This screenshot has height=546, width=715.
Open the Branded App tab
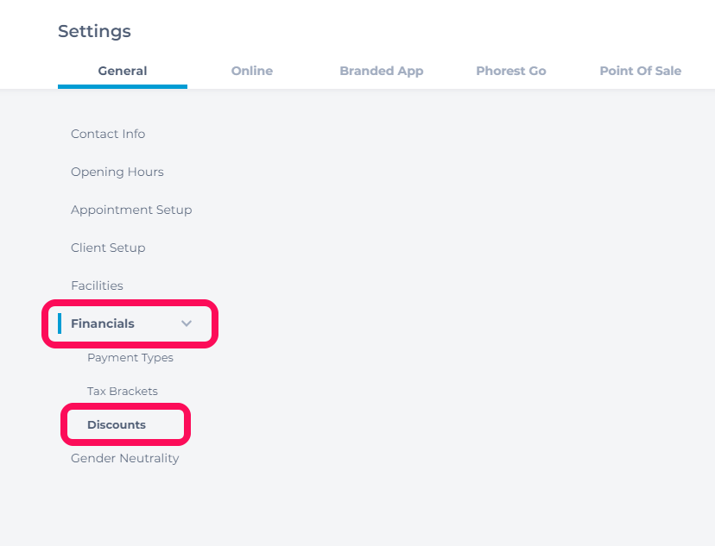point(381,71)
